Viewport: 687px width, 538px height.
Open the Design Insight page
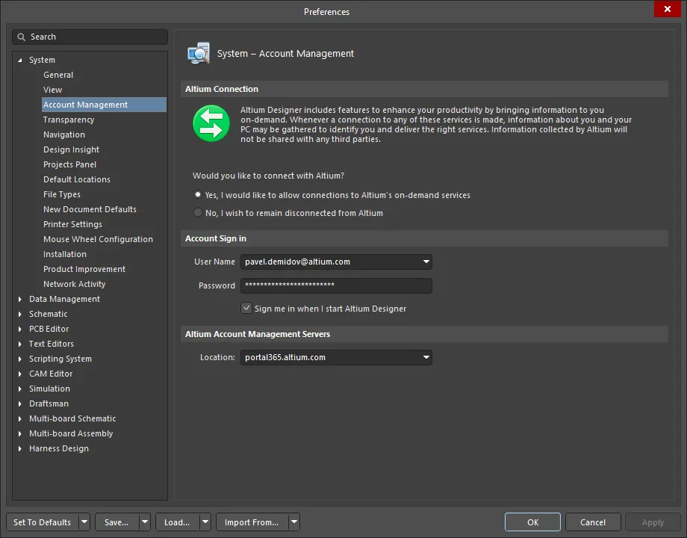[72, 149]
